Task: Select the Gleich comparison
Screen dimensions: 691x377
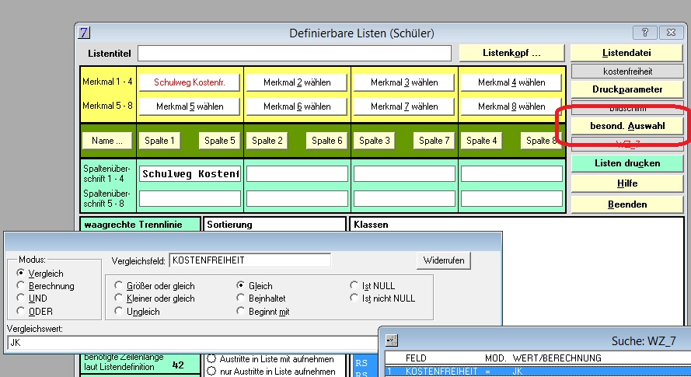Action: pyautogui.click(x=240, y=285)
